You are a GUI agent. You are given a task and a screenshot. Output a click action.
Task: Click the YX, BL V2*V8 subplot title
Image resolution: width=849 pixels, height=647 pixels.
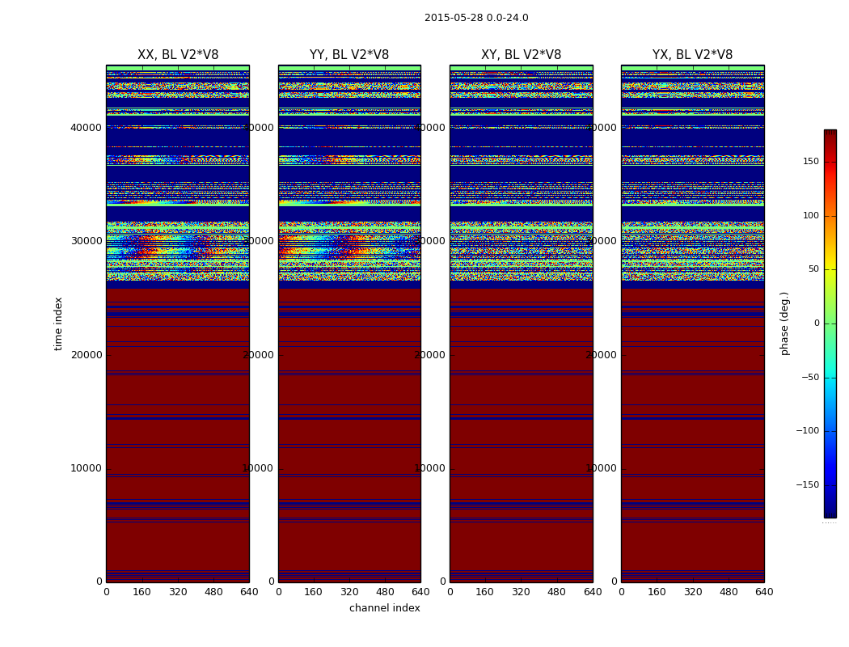point(692,55)
